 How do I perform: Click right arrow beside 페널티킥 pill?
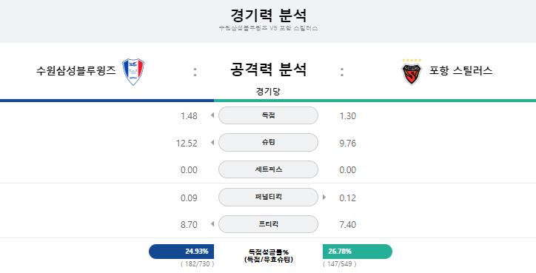click(x=324, y=197)
